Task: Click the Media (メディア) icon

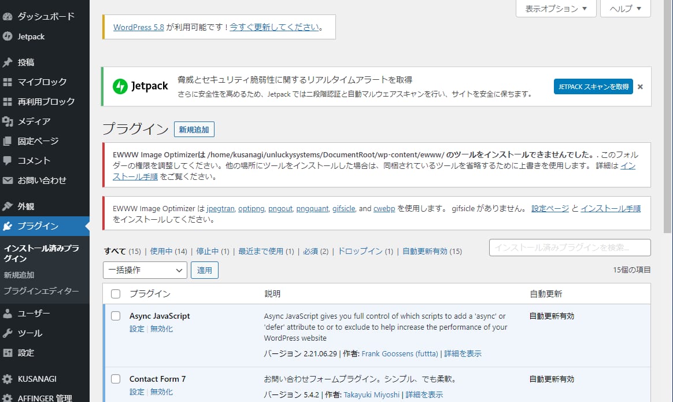Action: (8, 121)
